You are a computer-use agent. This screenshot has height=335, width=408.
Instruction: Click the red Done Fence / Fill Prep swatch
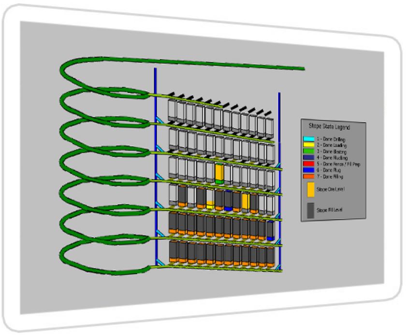pyautogui.click(x=309, y=163)
